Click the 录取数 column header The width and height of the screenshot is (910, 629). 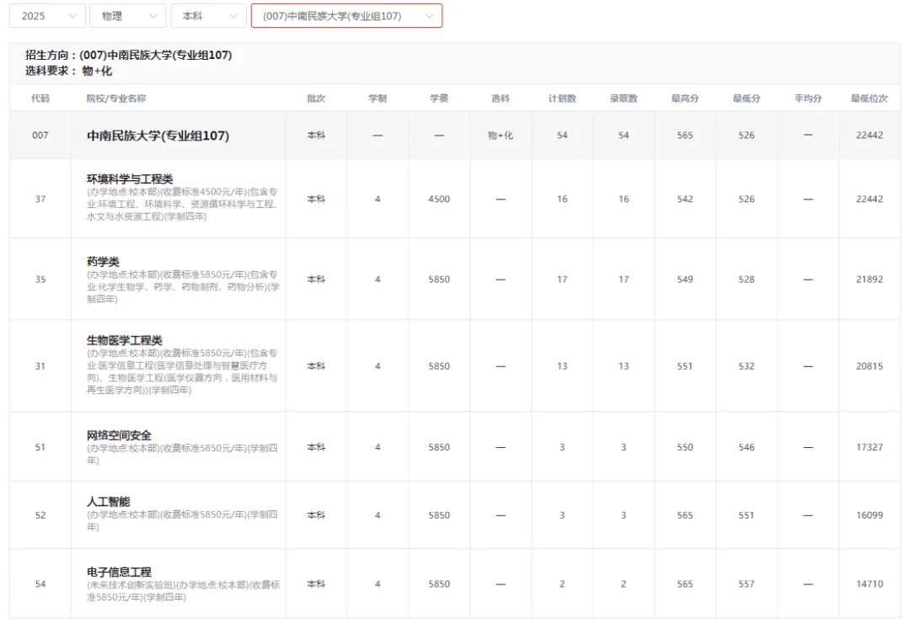click(624, 99)
